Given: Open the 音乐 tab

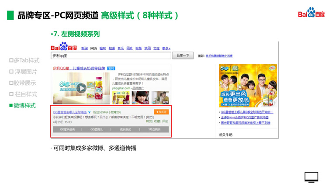Looking at the screenshot, I should click(121, 48).
